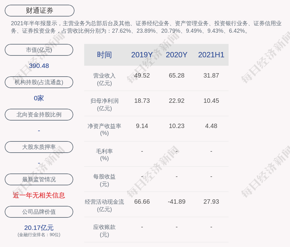Click the -41.89 cash flow cell
The width and height of the screenshot is (290, 247).
point(176,202)
